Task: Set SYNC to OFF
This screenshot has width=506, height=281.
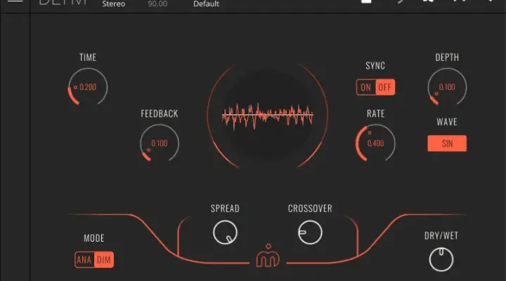Action: 385,88
